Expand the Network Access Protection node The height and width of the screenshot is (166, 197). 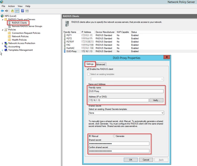click(x=2, y=43)
